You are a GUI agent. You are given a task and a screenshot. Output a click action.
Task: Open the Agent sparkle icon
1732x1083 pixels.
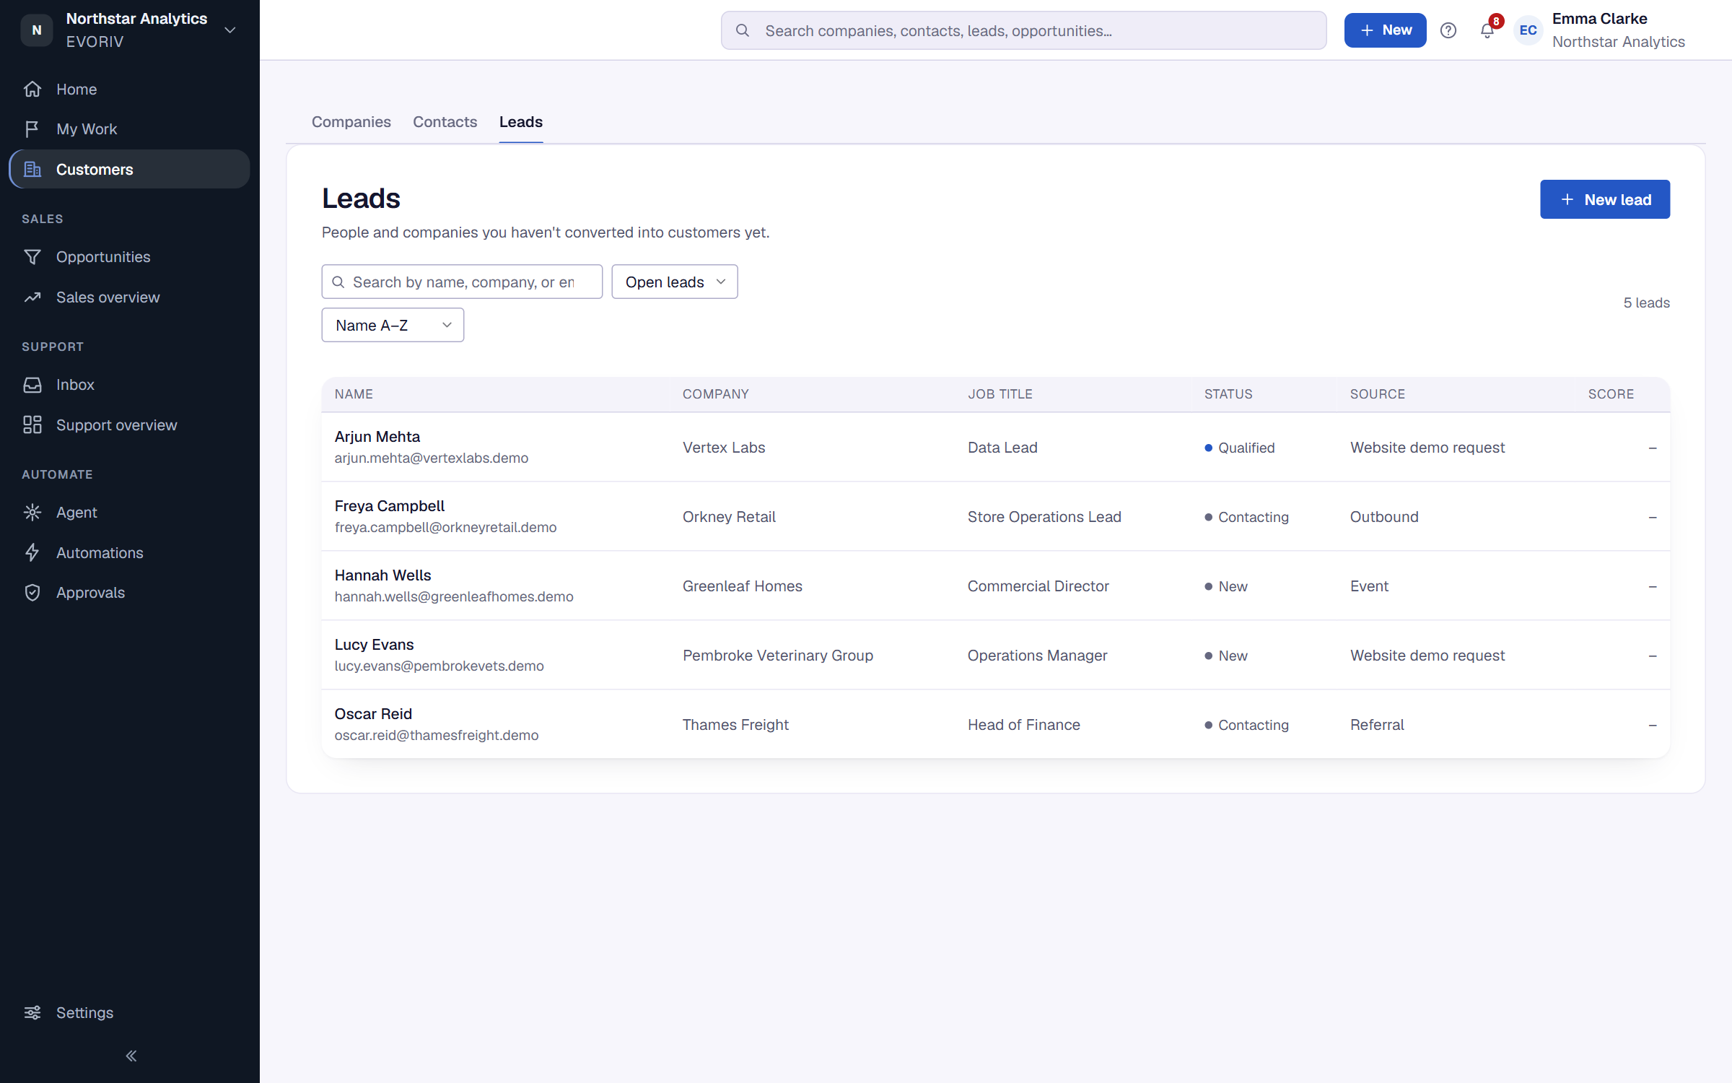32,513
